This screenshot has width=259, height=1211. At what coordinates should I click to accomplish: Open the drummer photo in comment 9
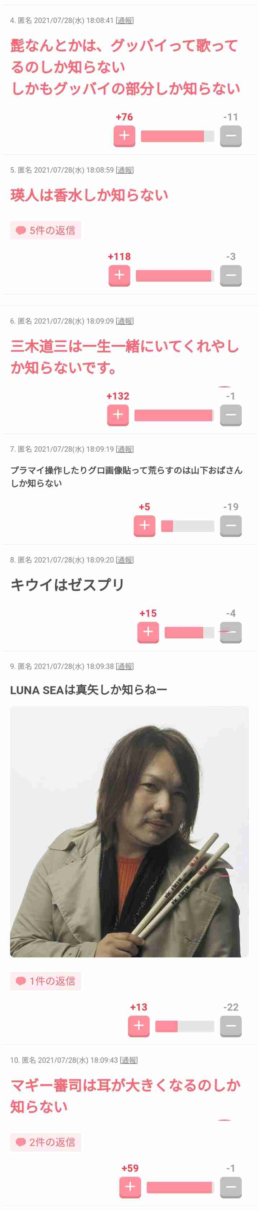point(129,832)
